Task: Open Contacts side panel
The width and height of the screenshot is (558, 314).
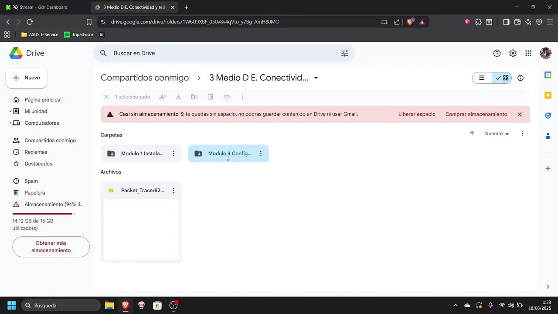Action: tap(548, 136)
